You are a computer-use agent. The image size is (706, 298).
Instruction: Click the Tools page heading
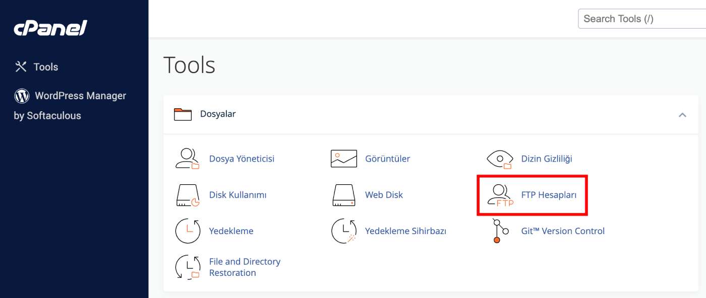click(x=189, y=65)
